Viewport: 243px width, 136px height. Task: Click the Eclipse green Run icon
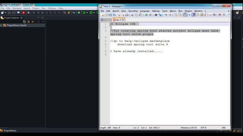click(x=91, y=12)
